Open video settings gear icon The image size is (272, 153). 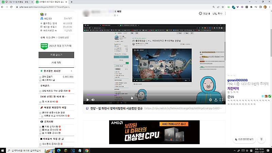[x=210, y=100]
